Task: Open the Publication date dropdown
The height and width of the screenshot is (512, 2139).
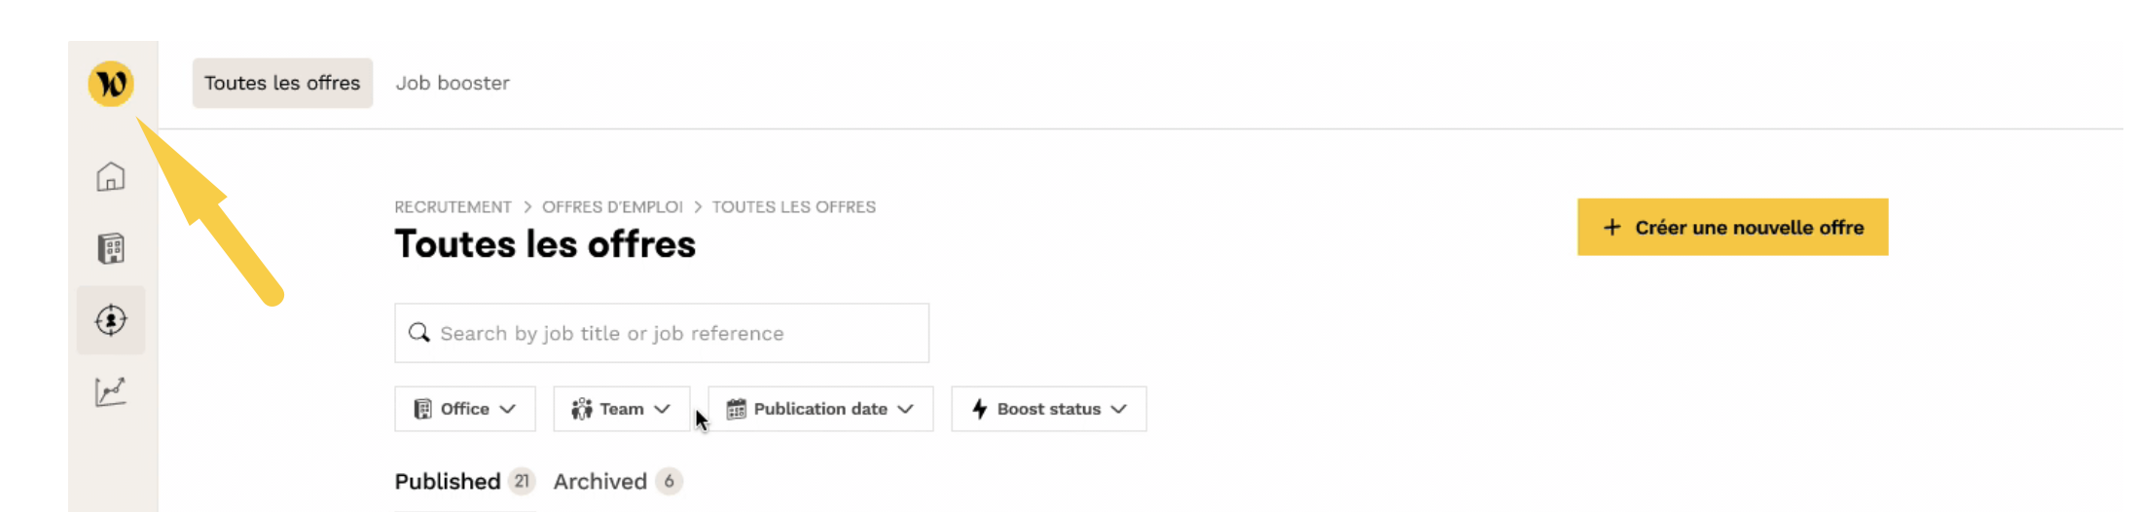Action: point(821,409)
